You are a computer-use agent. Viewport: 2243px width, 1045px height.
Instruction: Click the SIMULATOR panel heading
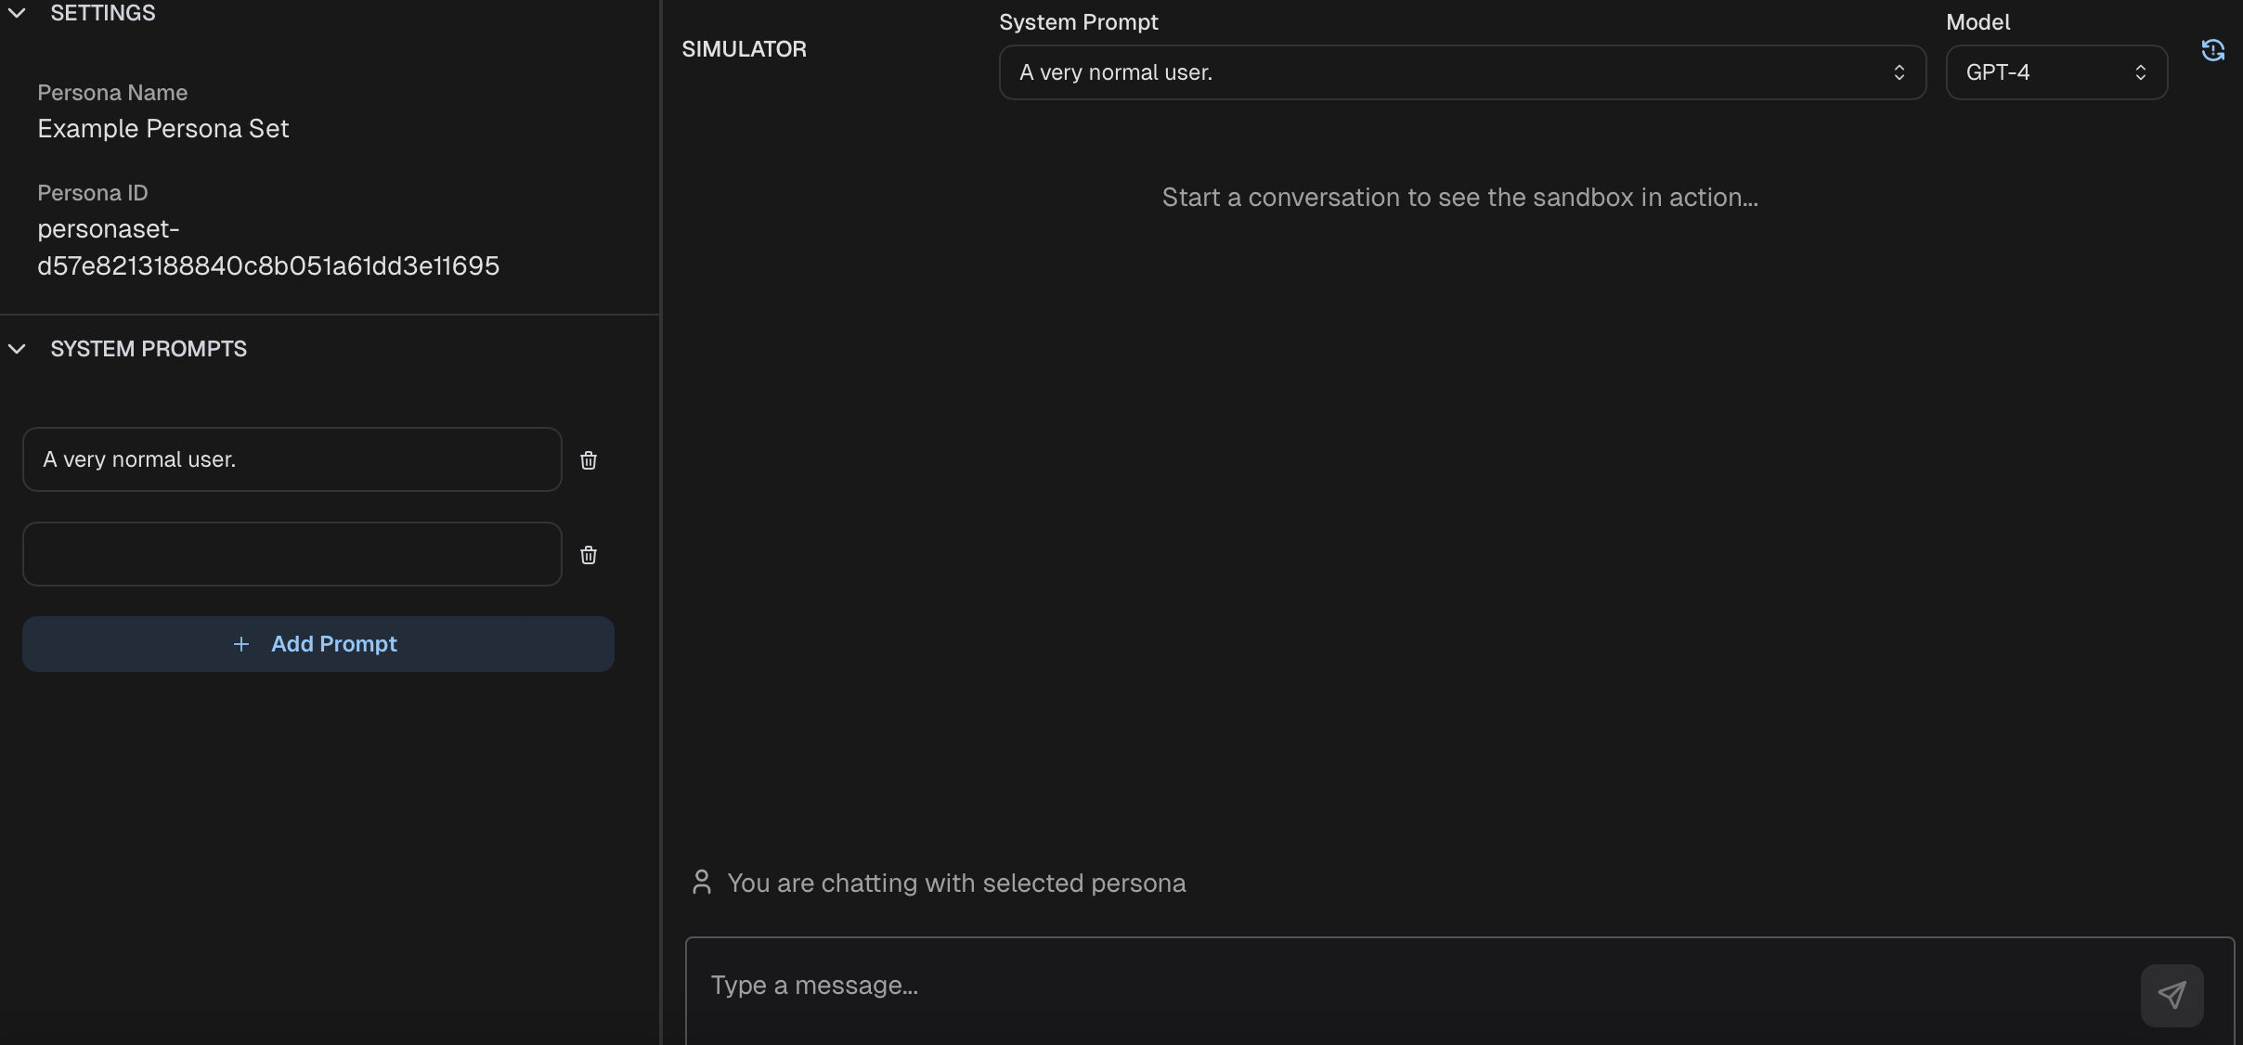click(x=744, y=49)
